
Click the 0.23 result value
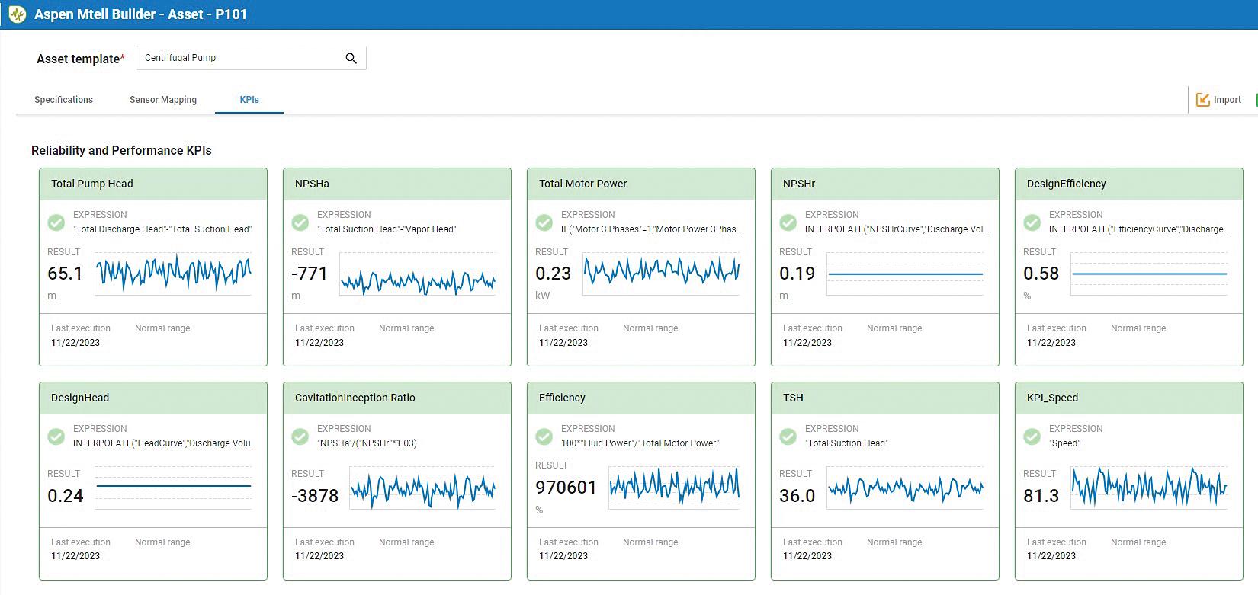point(554,274)
